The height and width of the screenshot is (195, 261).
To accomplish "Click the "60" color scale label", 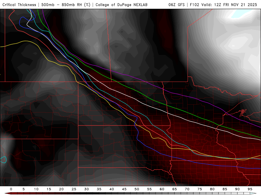I will tap(162, 189).
